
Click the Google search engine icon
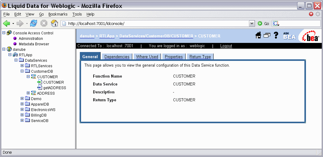pos(276,23)
